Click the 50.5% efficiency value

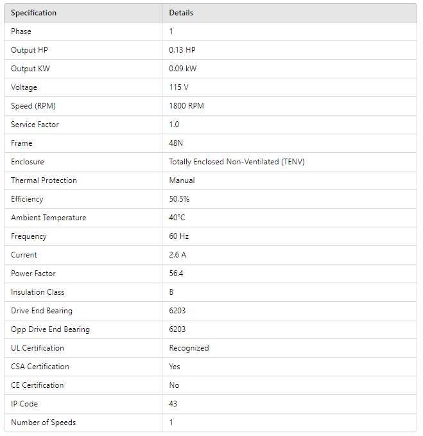[x=179, y=199]
